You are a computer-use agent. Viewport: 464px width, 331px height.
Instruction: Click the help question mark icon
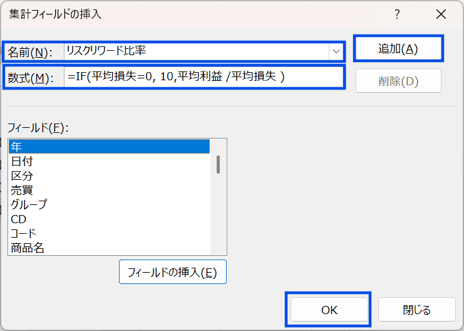(x=397, y=14)
